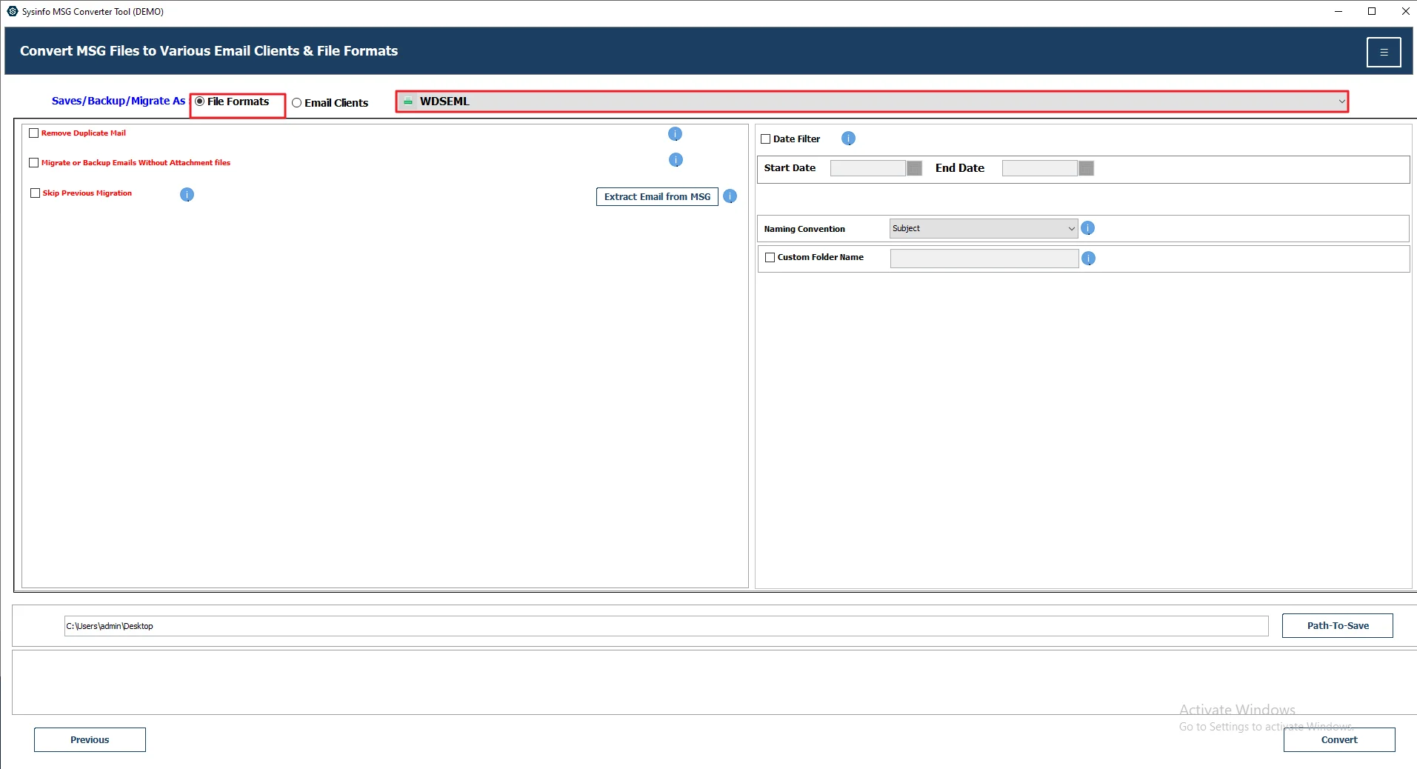
Task: Click the info icon beside Skip Previous Migration
Action: click(x=187, y=195)
